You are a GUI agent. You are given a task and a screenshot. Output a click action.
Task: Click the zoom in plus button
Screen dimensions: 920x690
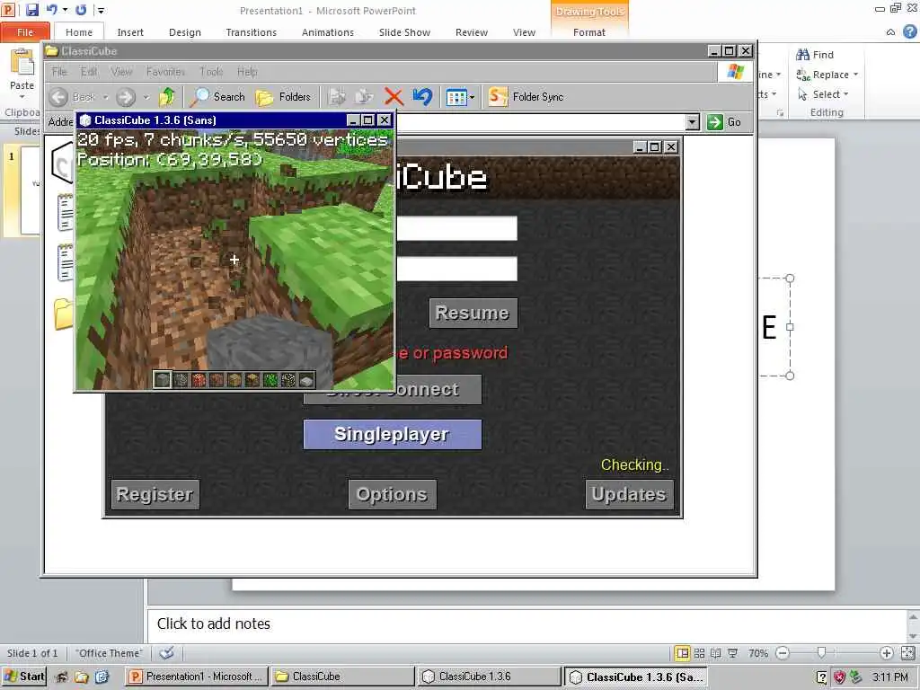tap(886, 653)
